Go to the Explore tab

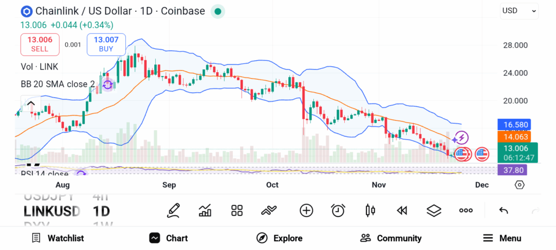[279, 238]
